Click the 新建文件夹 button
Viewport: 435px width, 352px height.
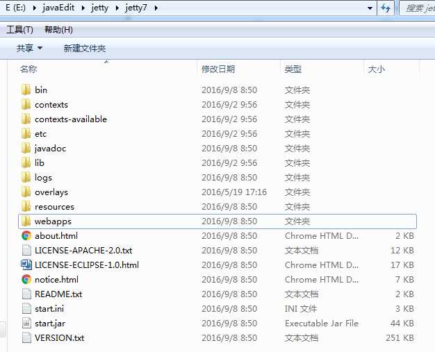point(85,48)
